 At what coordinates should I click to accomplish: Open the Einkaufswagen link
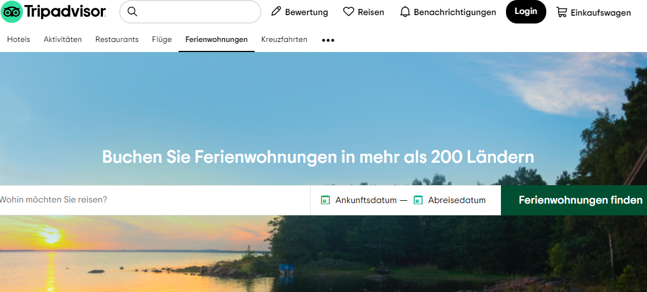593,12
